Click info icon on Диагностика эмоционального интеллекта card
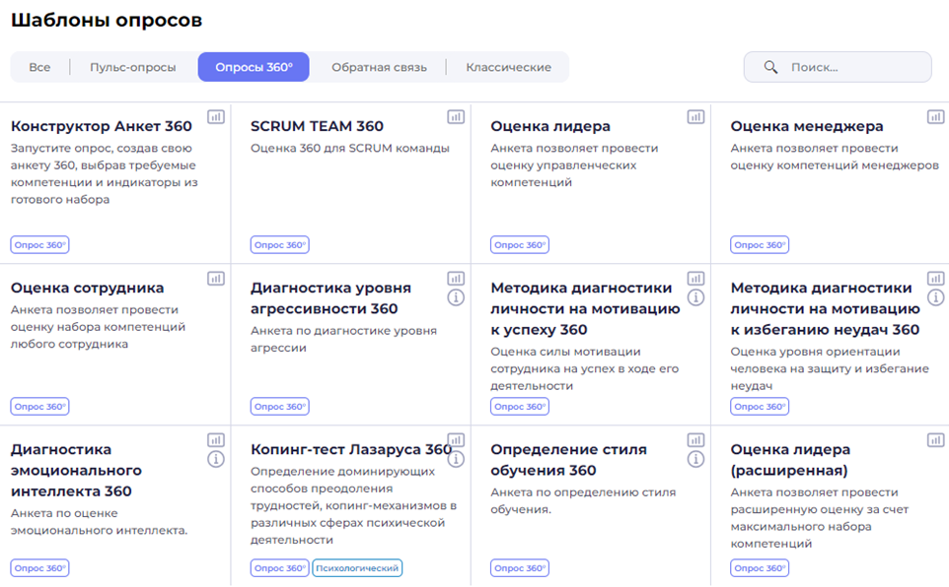 [x=216, y=459]
